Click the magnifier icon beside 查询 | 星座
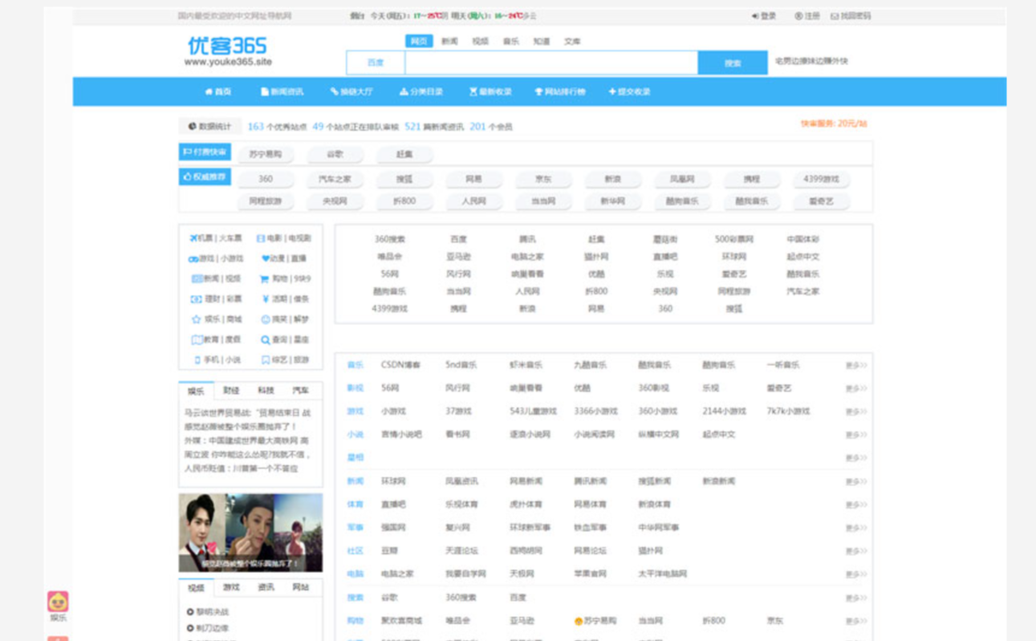1036x641 pixels. pos(266,339)
